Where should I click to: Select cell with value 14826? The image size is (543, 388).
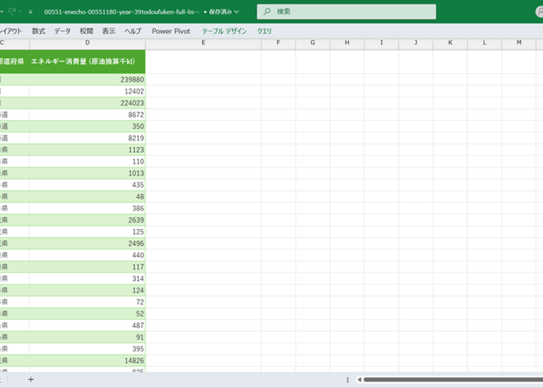pyautogui.click(x=87, y=360)
